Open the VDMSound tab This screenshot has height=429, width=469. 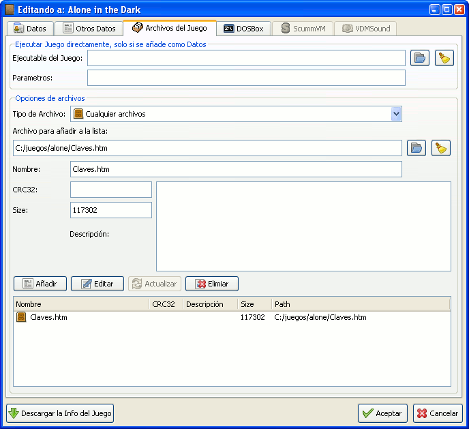click(x=366, y=29)
